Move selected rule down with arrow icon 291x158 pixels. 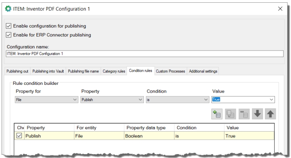click(x=257, y=114)
